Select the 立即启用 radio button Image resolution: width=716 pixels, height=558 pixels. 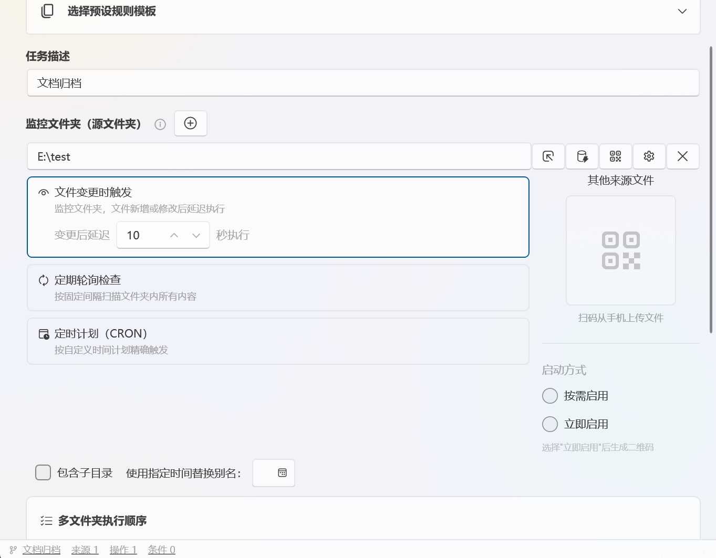[550, 424]
